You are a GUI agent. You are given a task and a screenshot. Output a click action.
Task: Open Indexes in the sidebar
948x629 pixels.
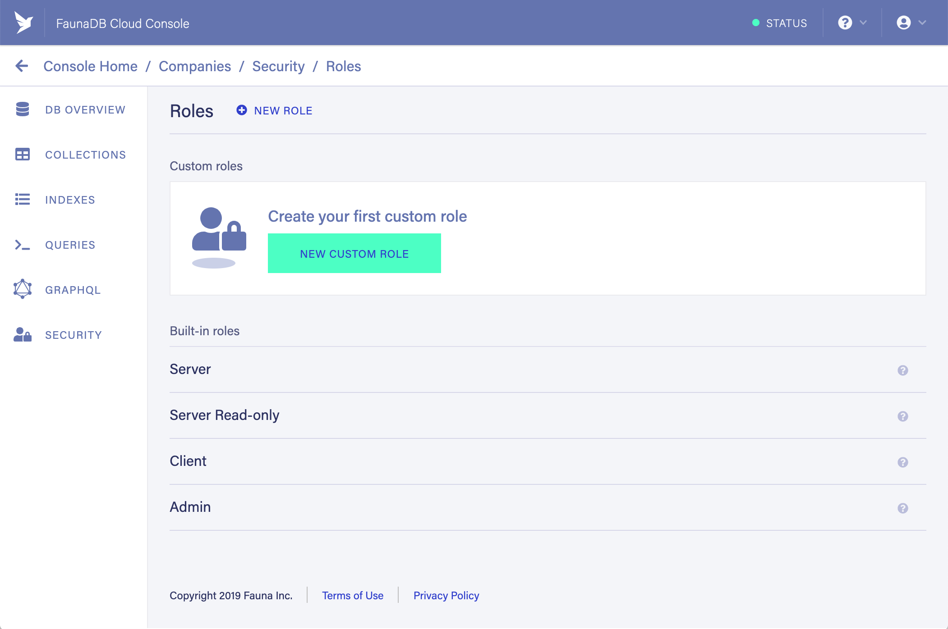pos(70,200)
